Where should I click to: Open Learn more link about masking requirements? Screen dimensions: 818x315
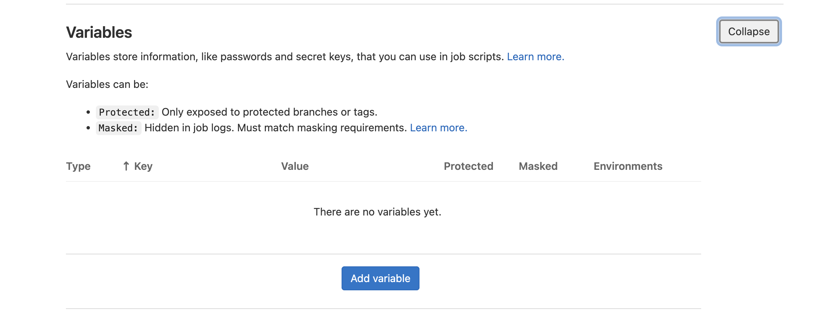pos(438,128)
